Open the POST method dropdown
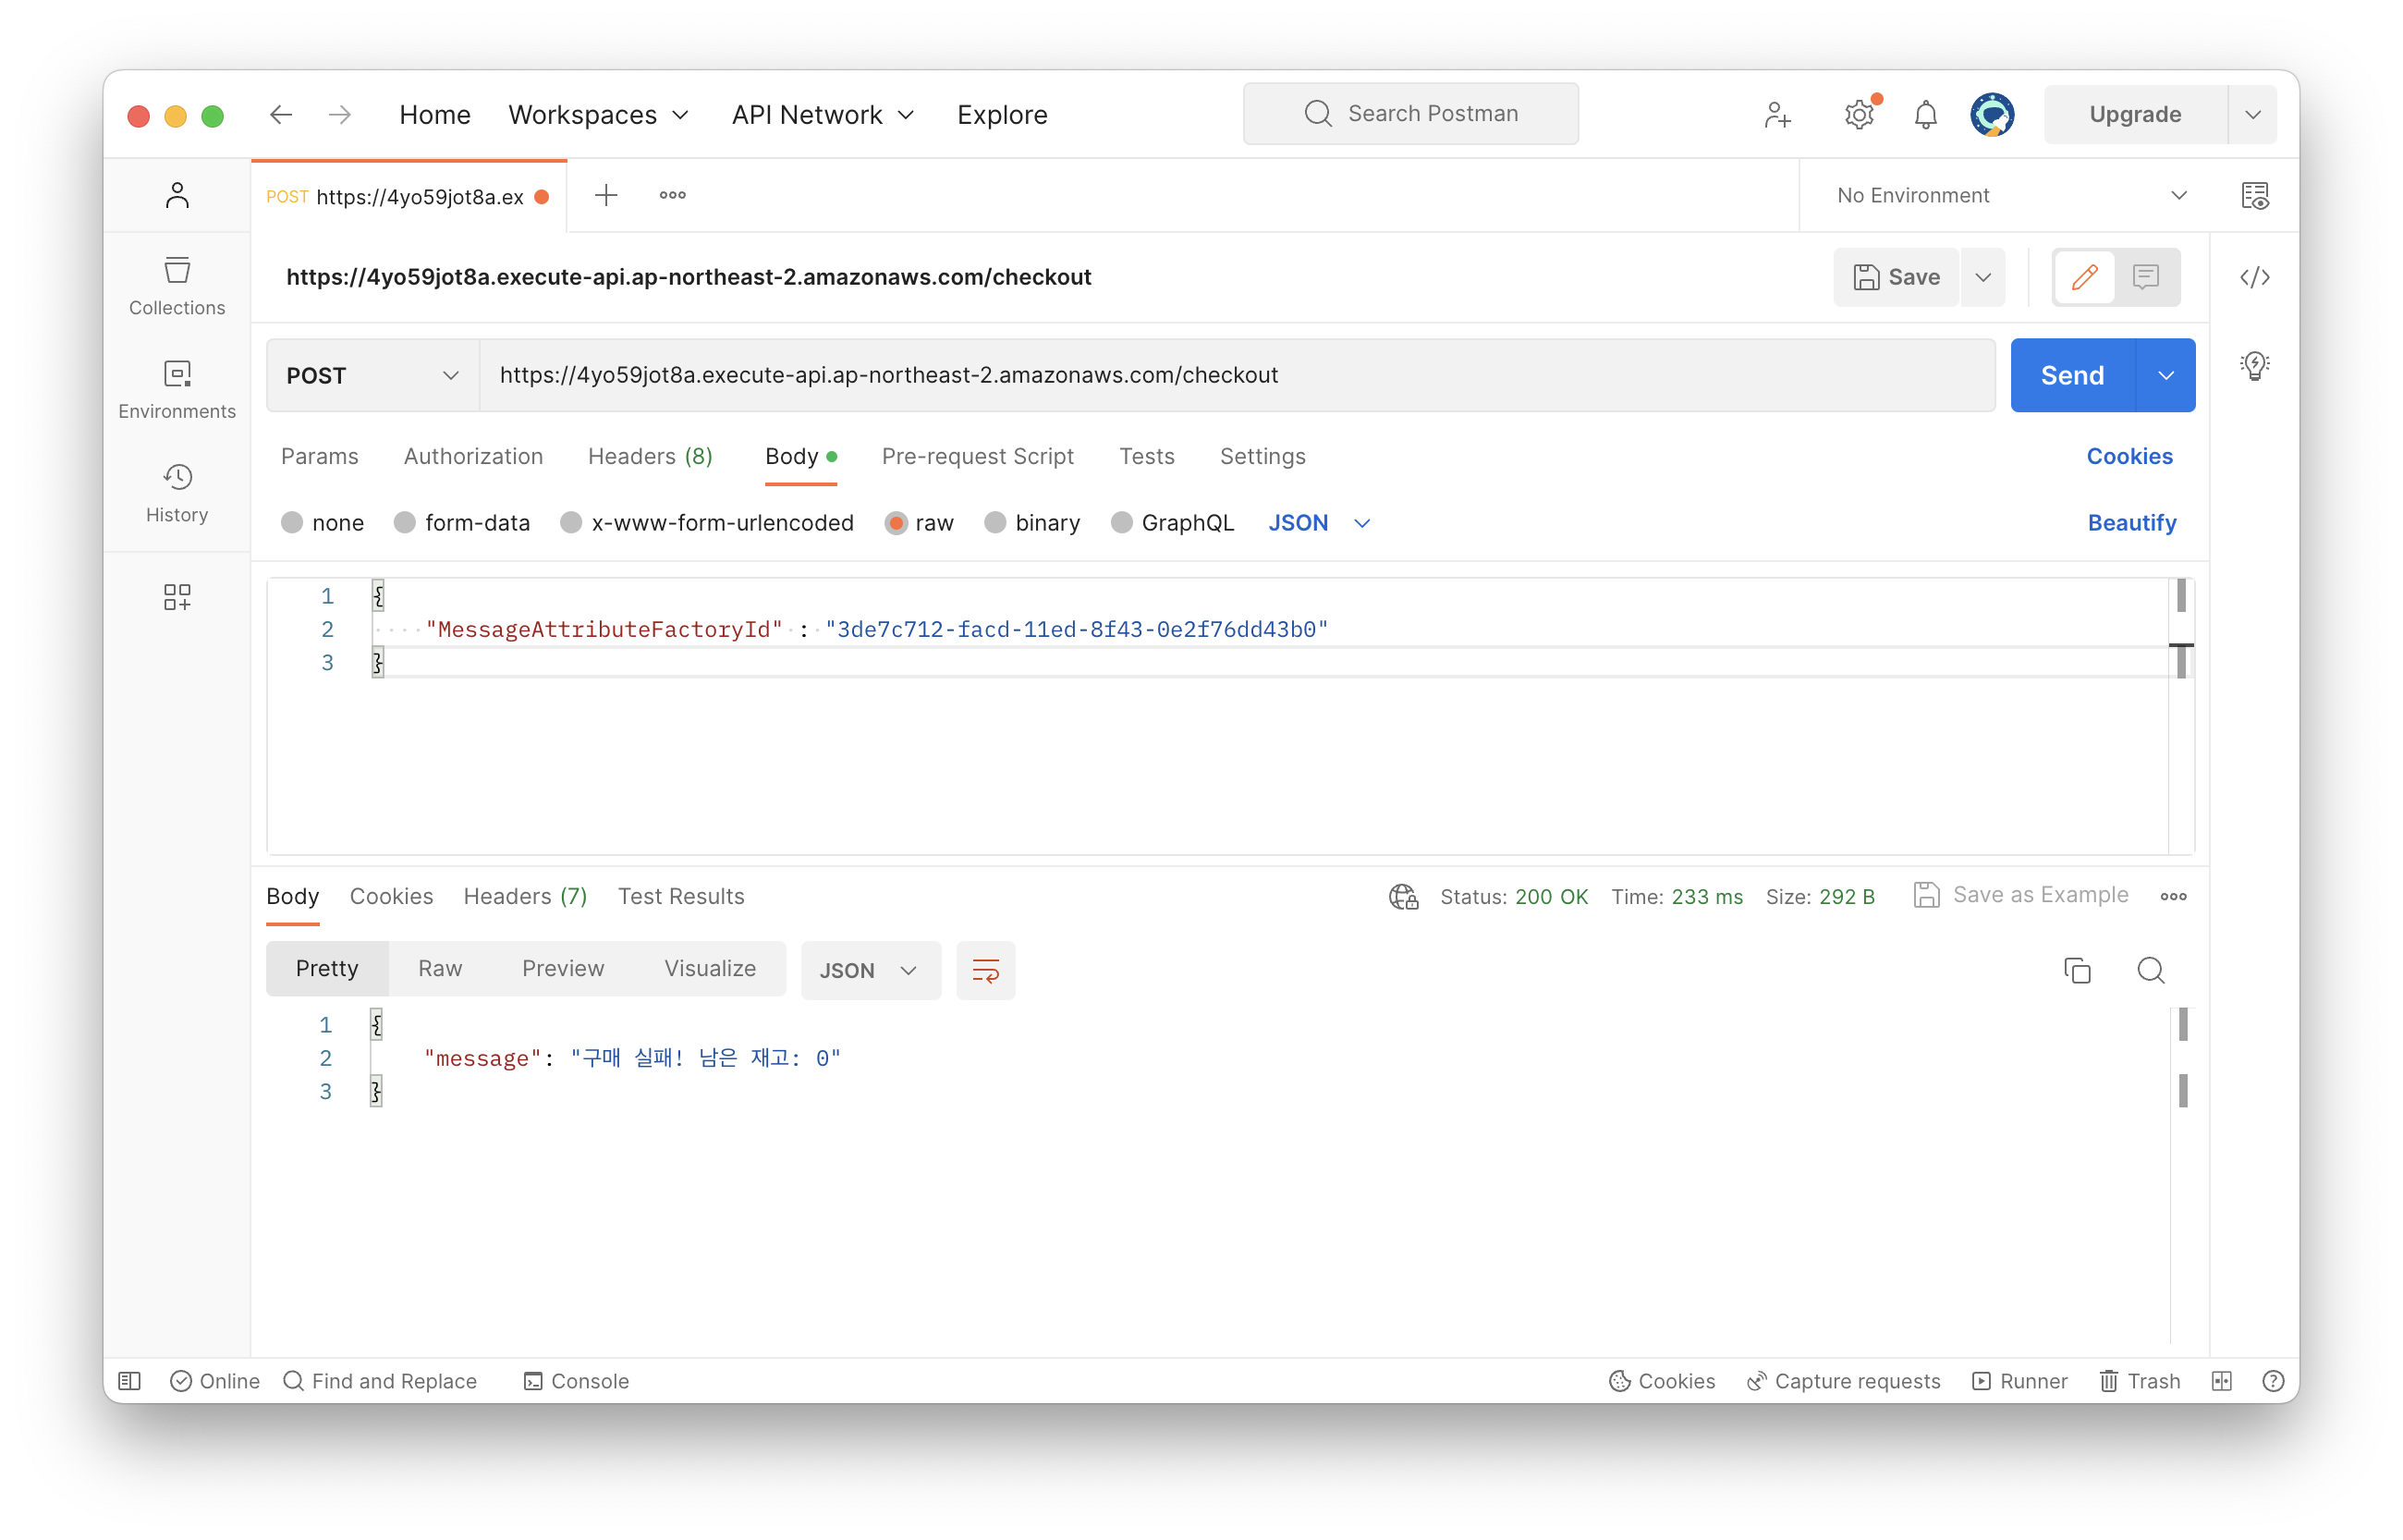The width and height of the screenshot is (2403, 1540). pyautogui.click(x=372, y=375)
